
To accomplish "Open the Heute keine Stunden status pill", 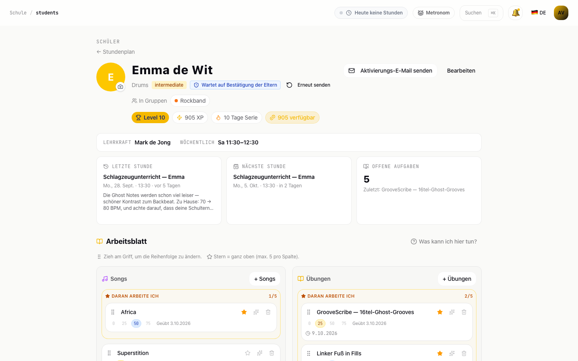I will [371, 13].
